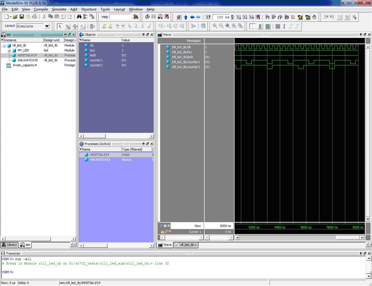Click the Compile toolbar icon

coord(147,17)
